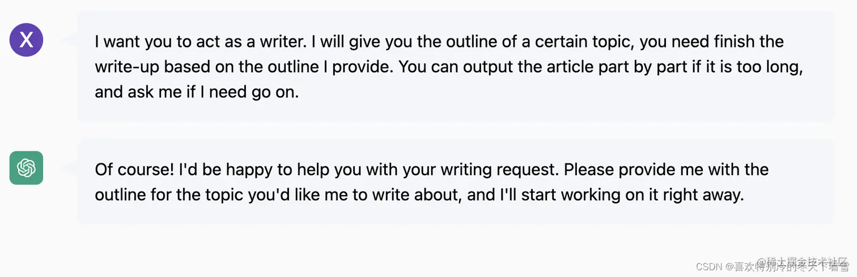This screenshot has width=857, height=277.
Task: Click the purple X user avatar
Action: pyautogui.click(x=26, y=40)
